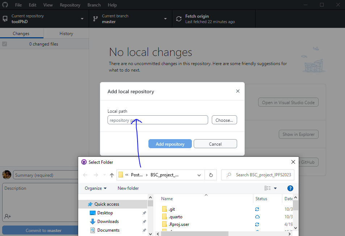345x236 pixels.
Task: Click the blue Help icon in folder dialog
Action: tap(290, 188)
